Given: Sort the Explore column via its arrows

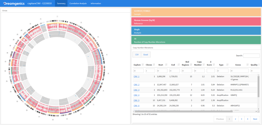Looking at the screenshot, I should pos(143,65).
